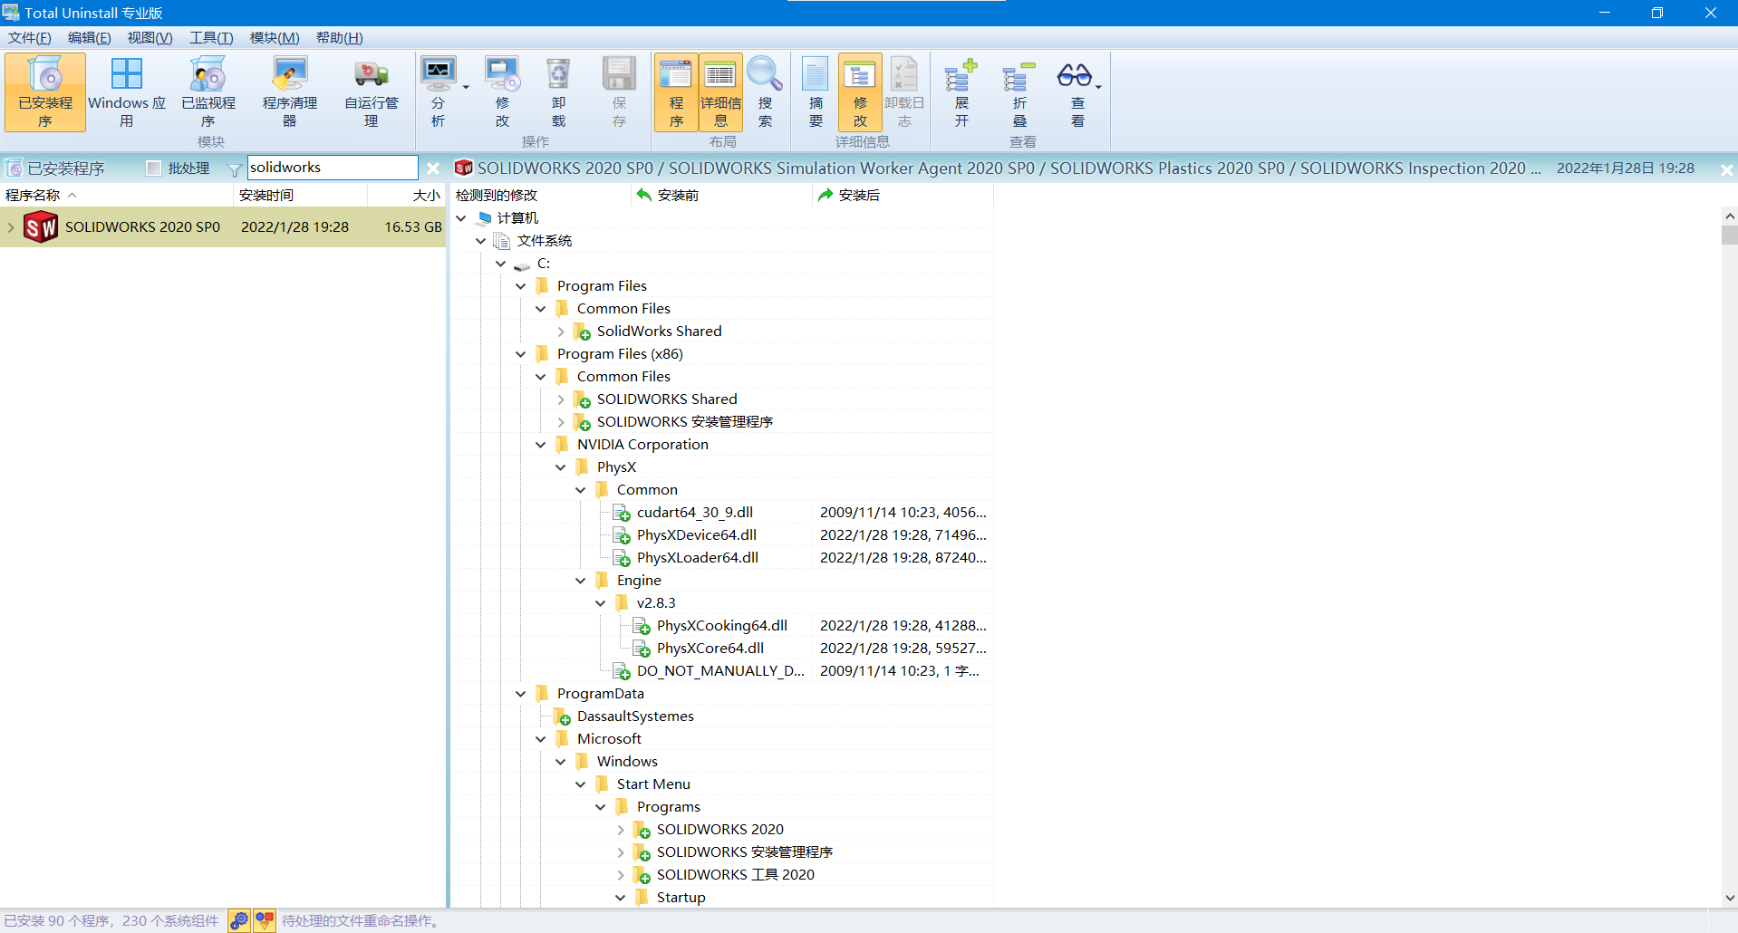Collapse the NVIDIA Corporation folder
Screen dimensions: 1738x933
click(x=541, y=445)
